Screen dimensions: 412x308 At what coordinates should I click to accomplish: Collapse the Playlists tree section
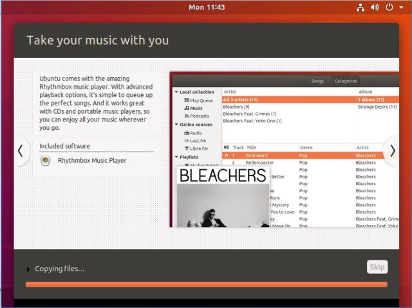pyautogui.click(x=176, y=157)
